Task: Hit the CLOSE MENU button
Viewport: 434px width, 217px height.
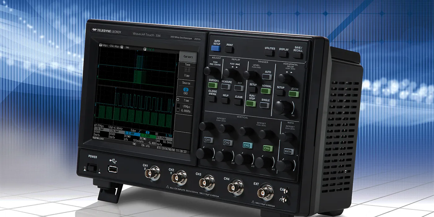Action: (212, 99)
